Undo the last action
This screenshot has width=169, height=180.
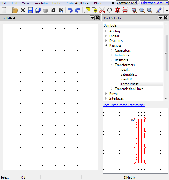click(x=70, y=10)
